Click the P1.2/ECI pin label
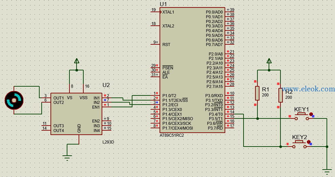The width and height of the screenshot is (335, 177). click(x=170, y=105)
